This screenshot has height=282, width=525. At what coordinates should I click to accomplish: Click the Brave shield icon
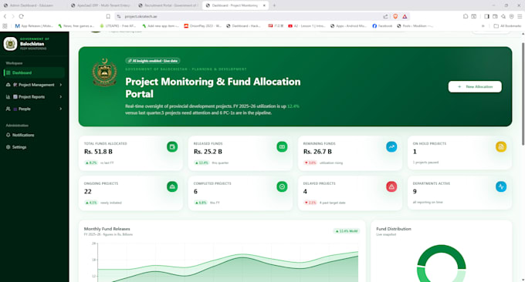click(395, 16)
